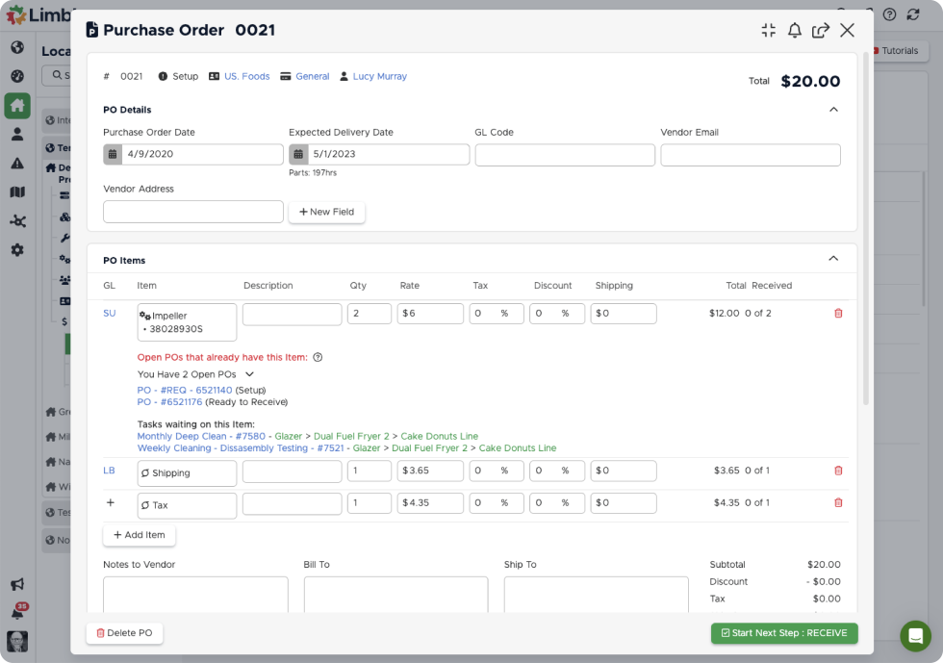Viewport: 943px width, 663px height.
Task: Click the Delete PO button
Action: pos(124,633)
